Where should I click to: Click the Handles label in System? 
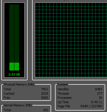[x=63, y=89]
